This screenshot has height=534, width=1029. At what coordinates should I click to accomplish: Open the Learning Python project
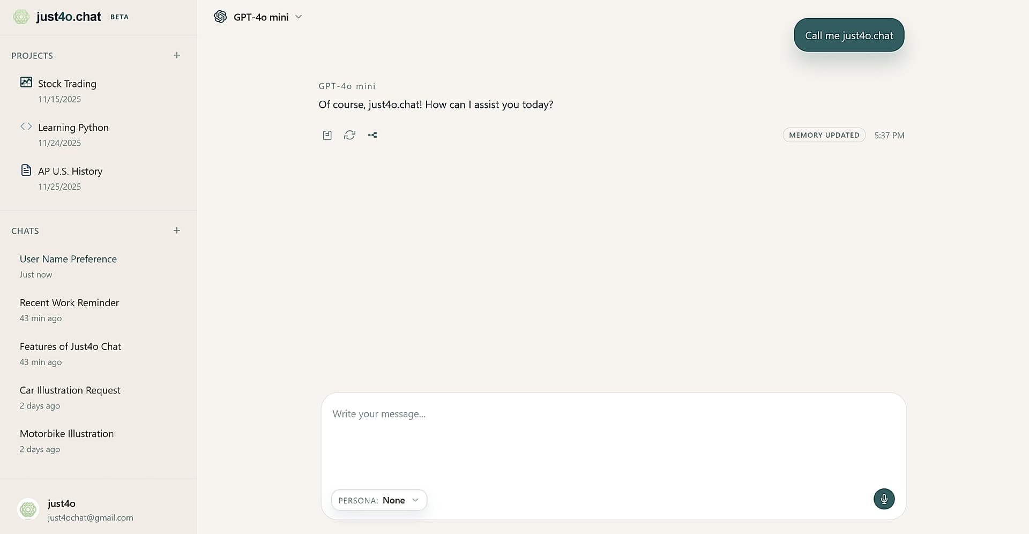73,127
